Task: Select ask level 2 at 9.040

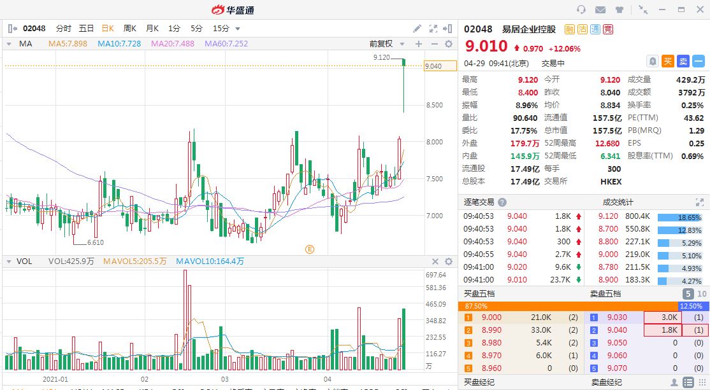Action: 647,330
